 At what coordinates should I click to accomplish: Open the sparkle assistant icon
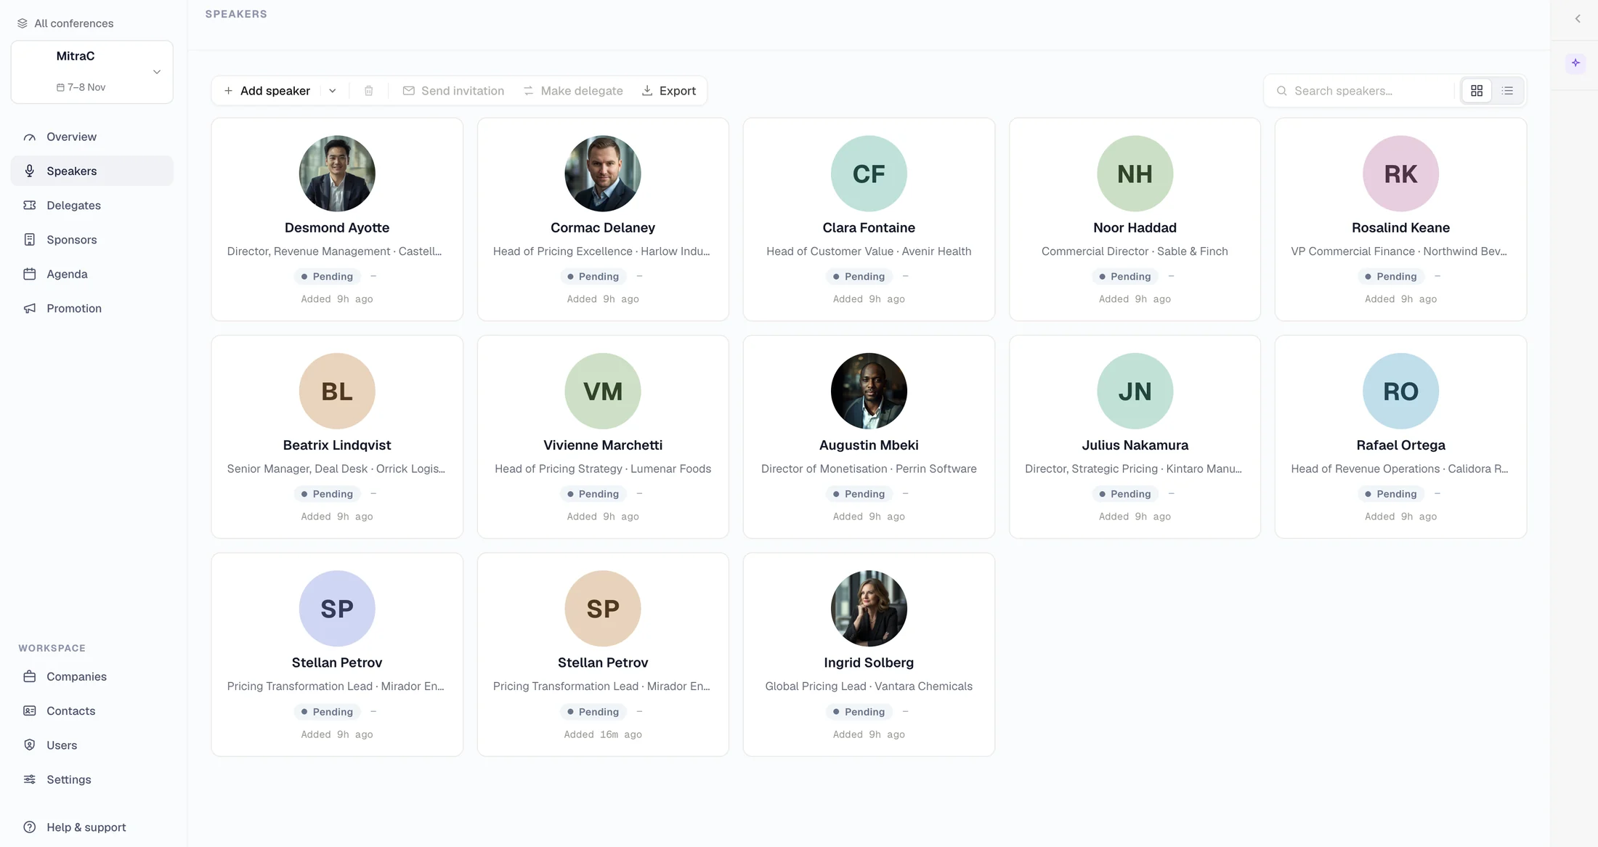click(1575, 62)
